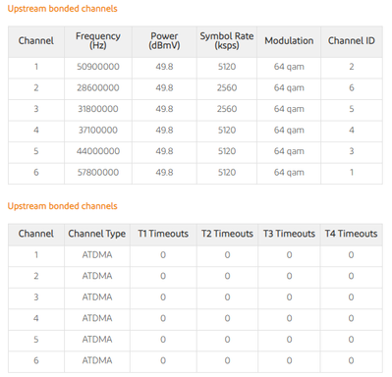Click T2 Timeouts value for channel 4

tap(227, 318)
